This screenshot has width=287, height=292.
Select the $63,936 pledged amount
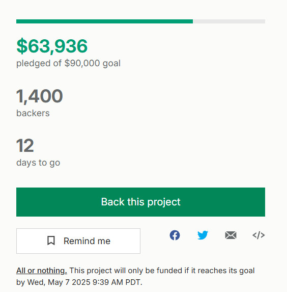52,46
